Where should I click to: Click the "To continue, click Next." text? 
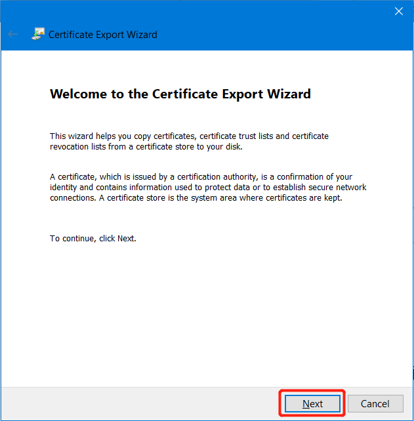click(93, 239)
